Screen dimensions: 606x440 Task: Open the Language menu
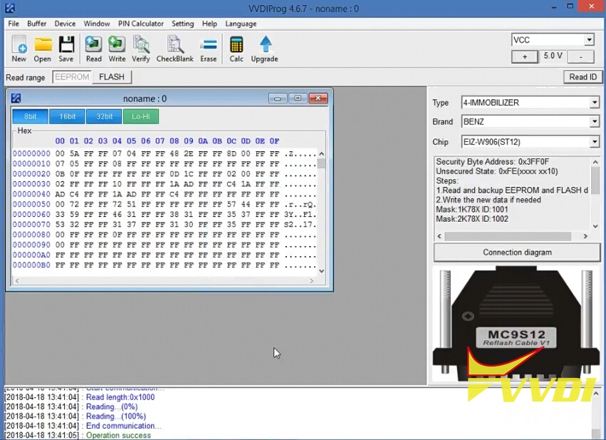pos(241,24)
